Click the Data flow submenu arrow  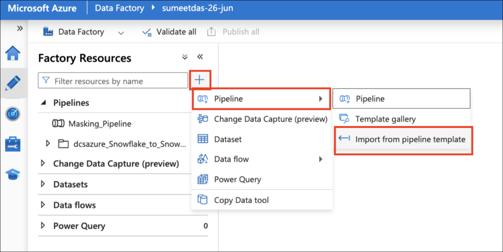point(321,159)
